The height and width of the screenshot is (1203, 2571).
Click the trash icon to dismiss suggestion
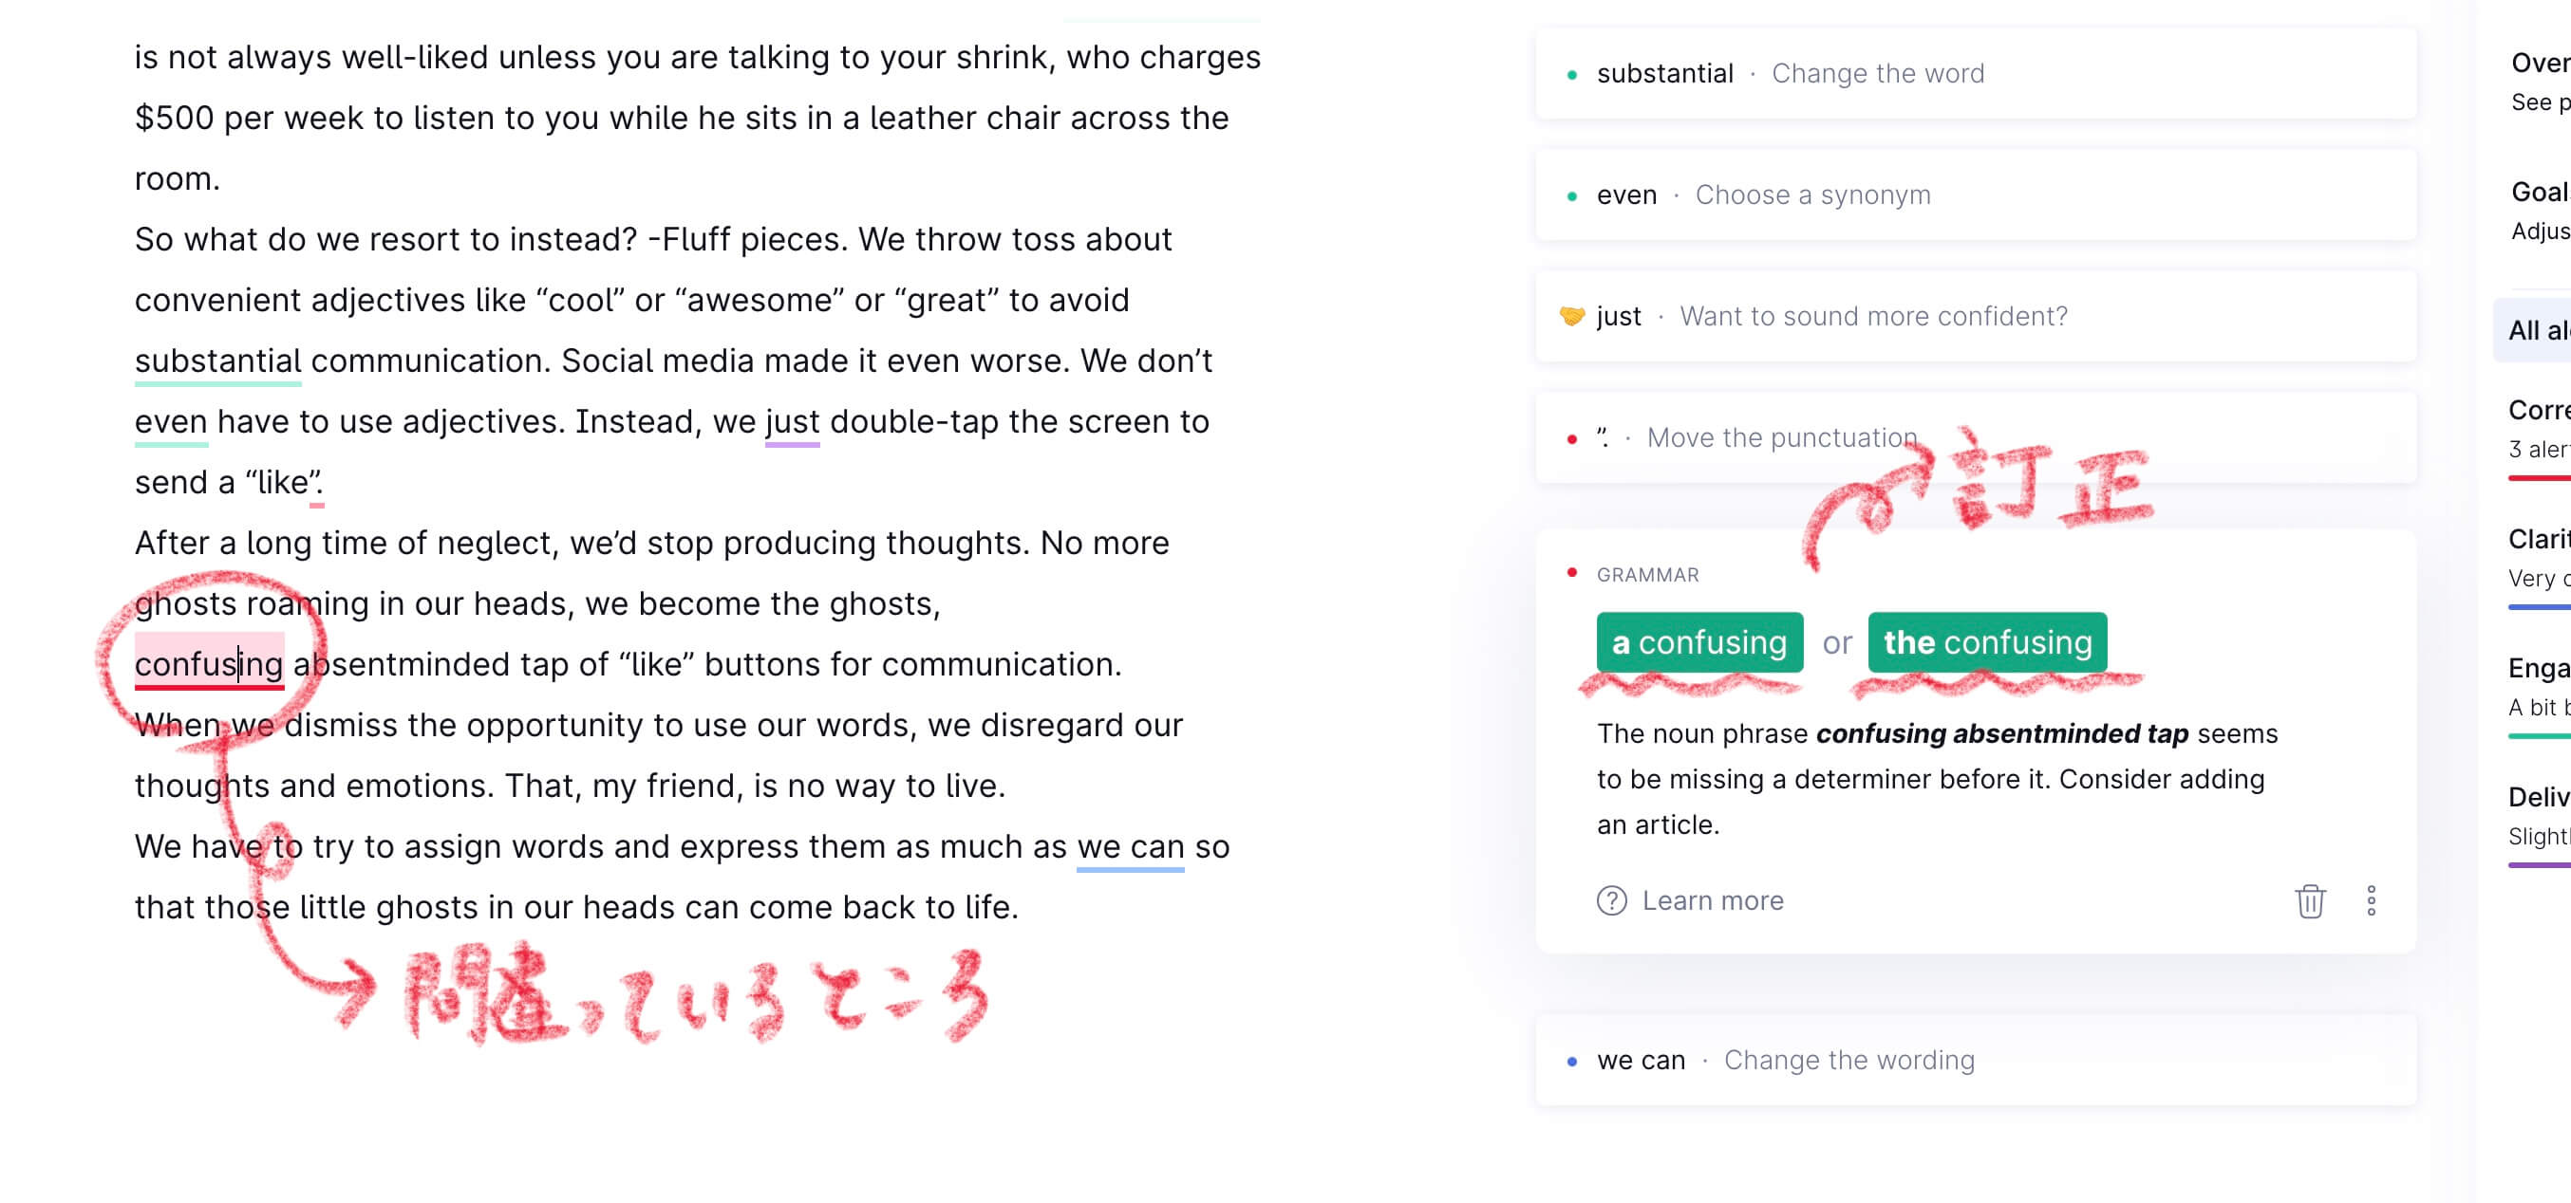2310,900
